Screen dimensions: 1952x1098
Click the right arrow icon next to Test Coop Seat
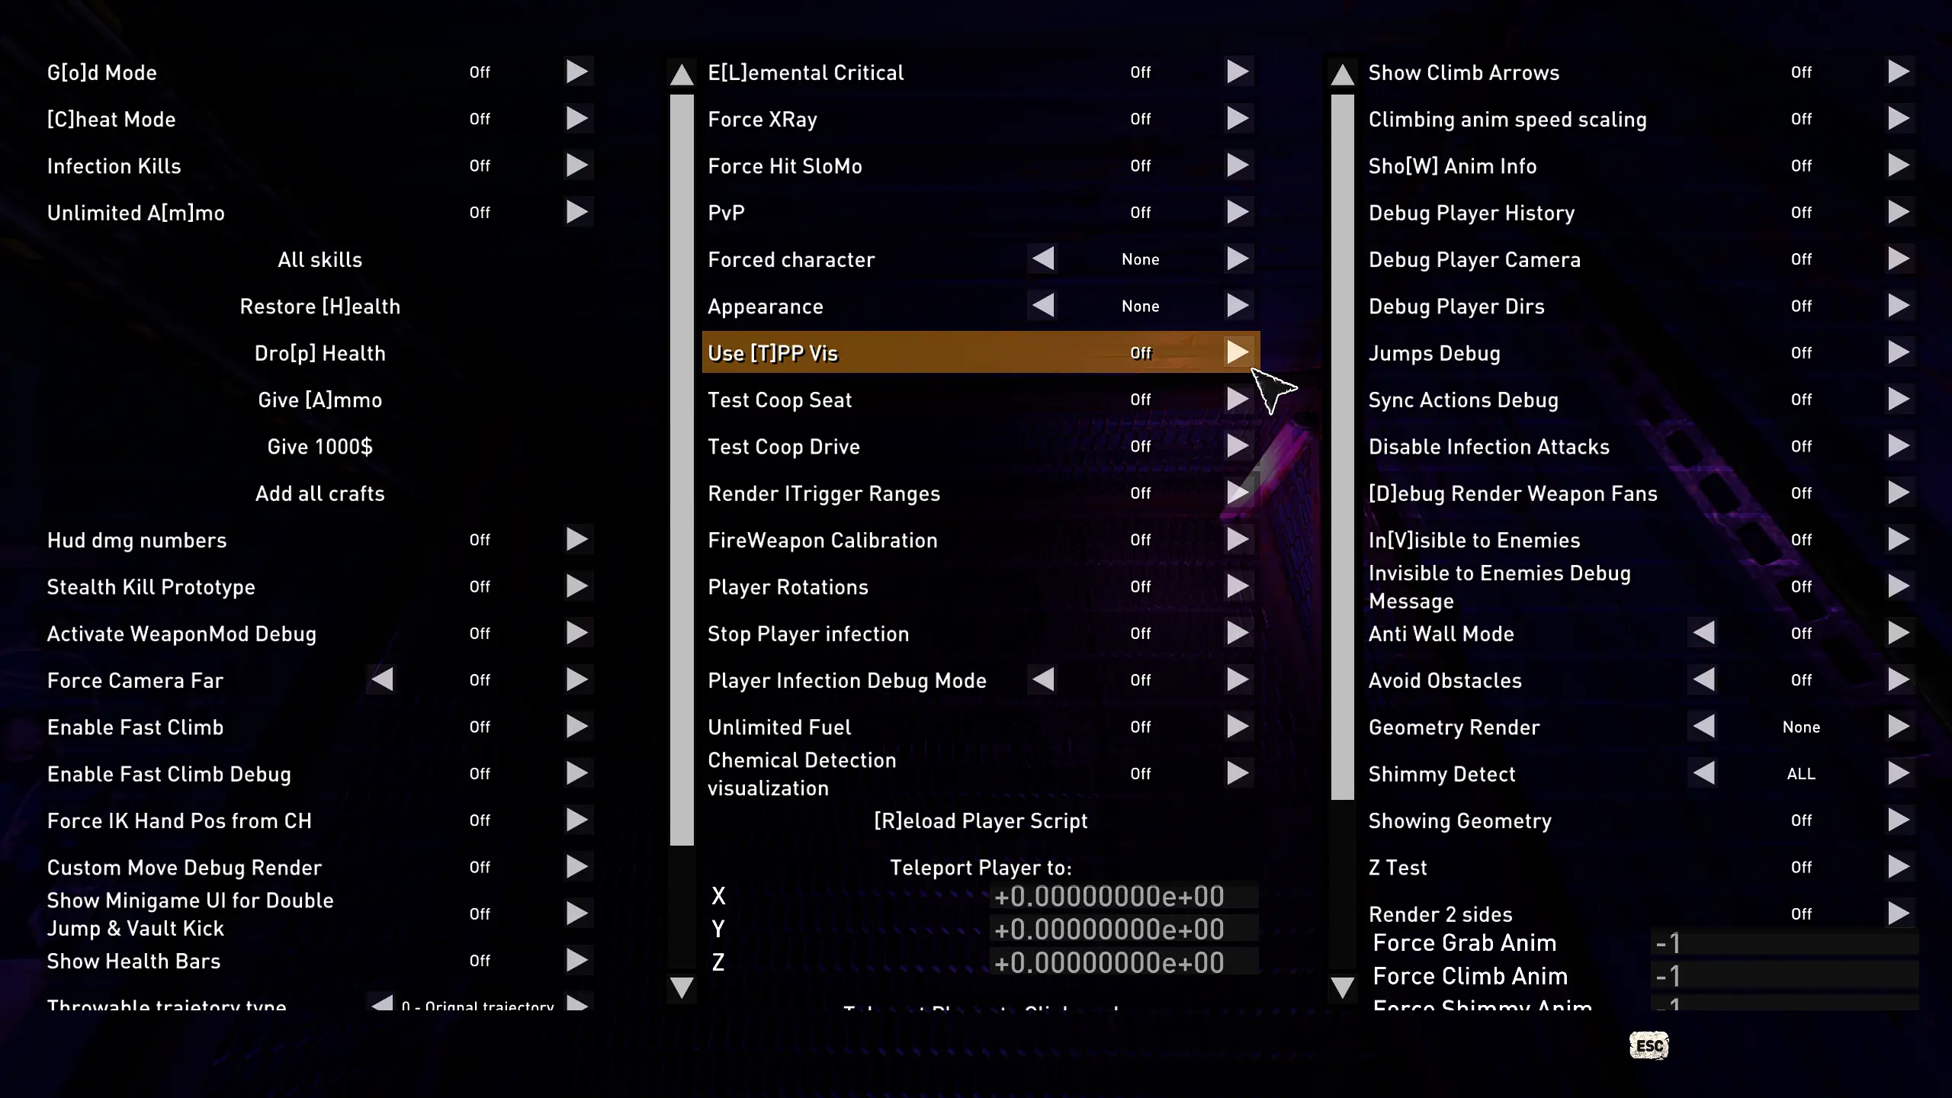(1236, 398)
